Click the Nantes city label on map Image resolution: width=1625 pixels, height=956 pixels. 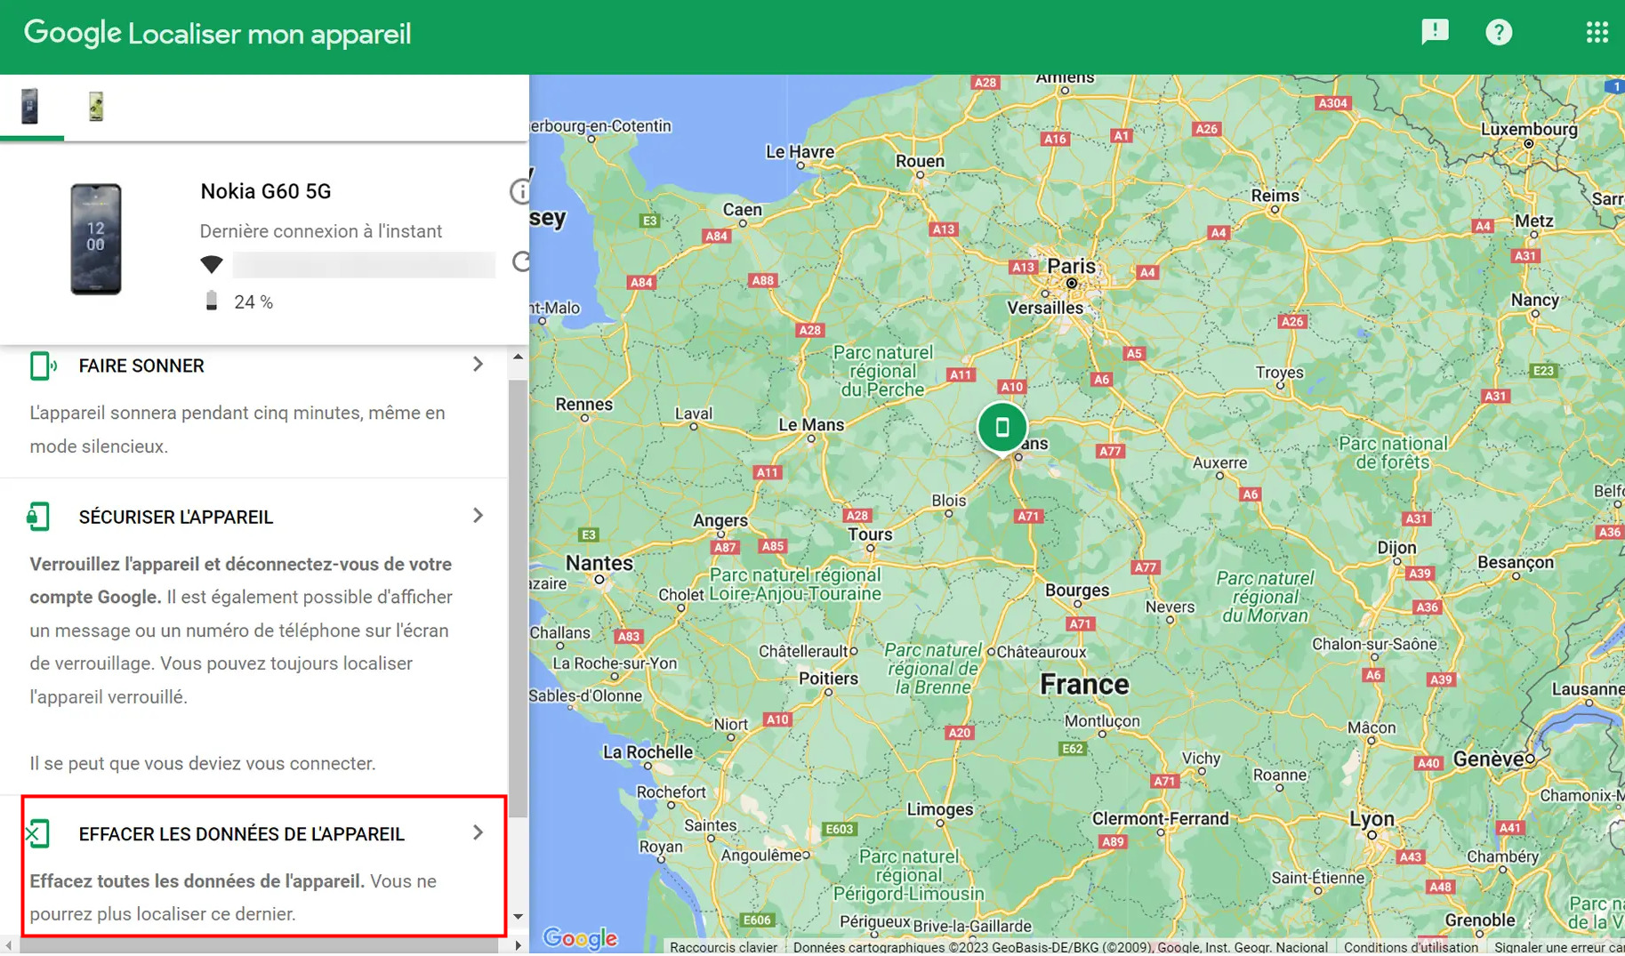click(599, 563)
